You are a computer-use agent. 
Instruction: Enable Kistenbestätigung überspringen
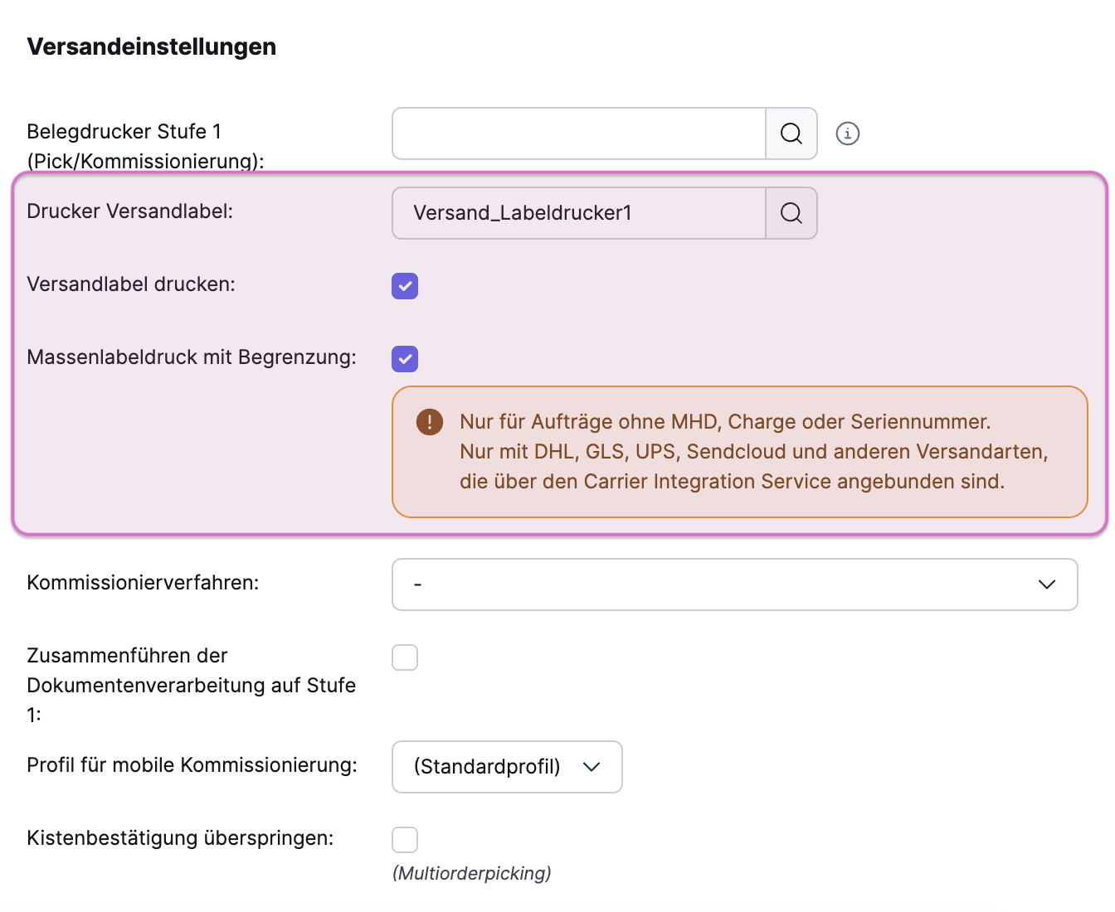pyautogui.click(x=405, y=839)
